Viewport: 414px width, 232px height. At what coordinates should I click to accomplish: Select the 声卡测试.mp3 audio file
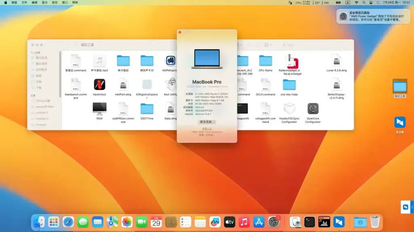click(x=99, y=61)
